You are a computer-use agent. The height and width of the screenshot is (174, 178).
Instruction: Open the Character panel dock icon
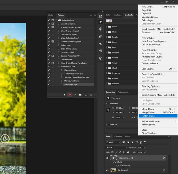(100, 51)
